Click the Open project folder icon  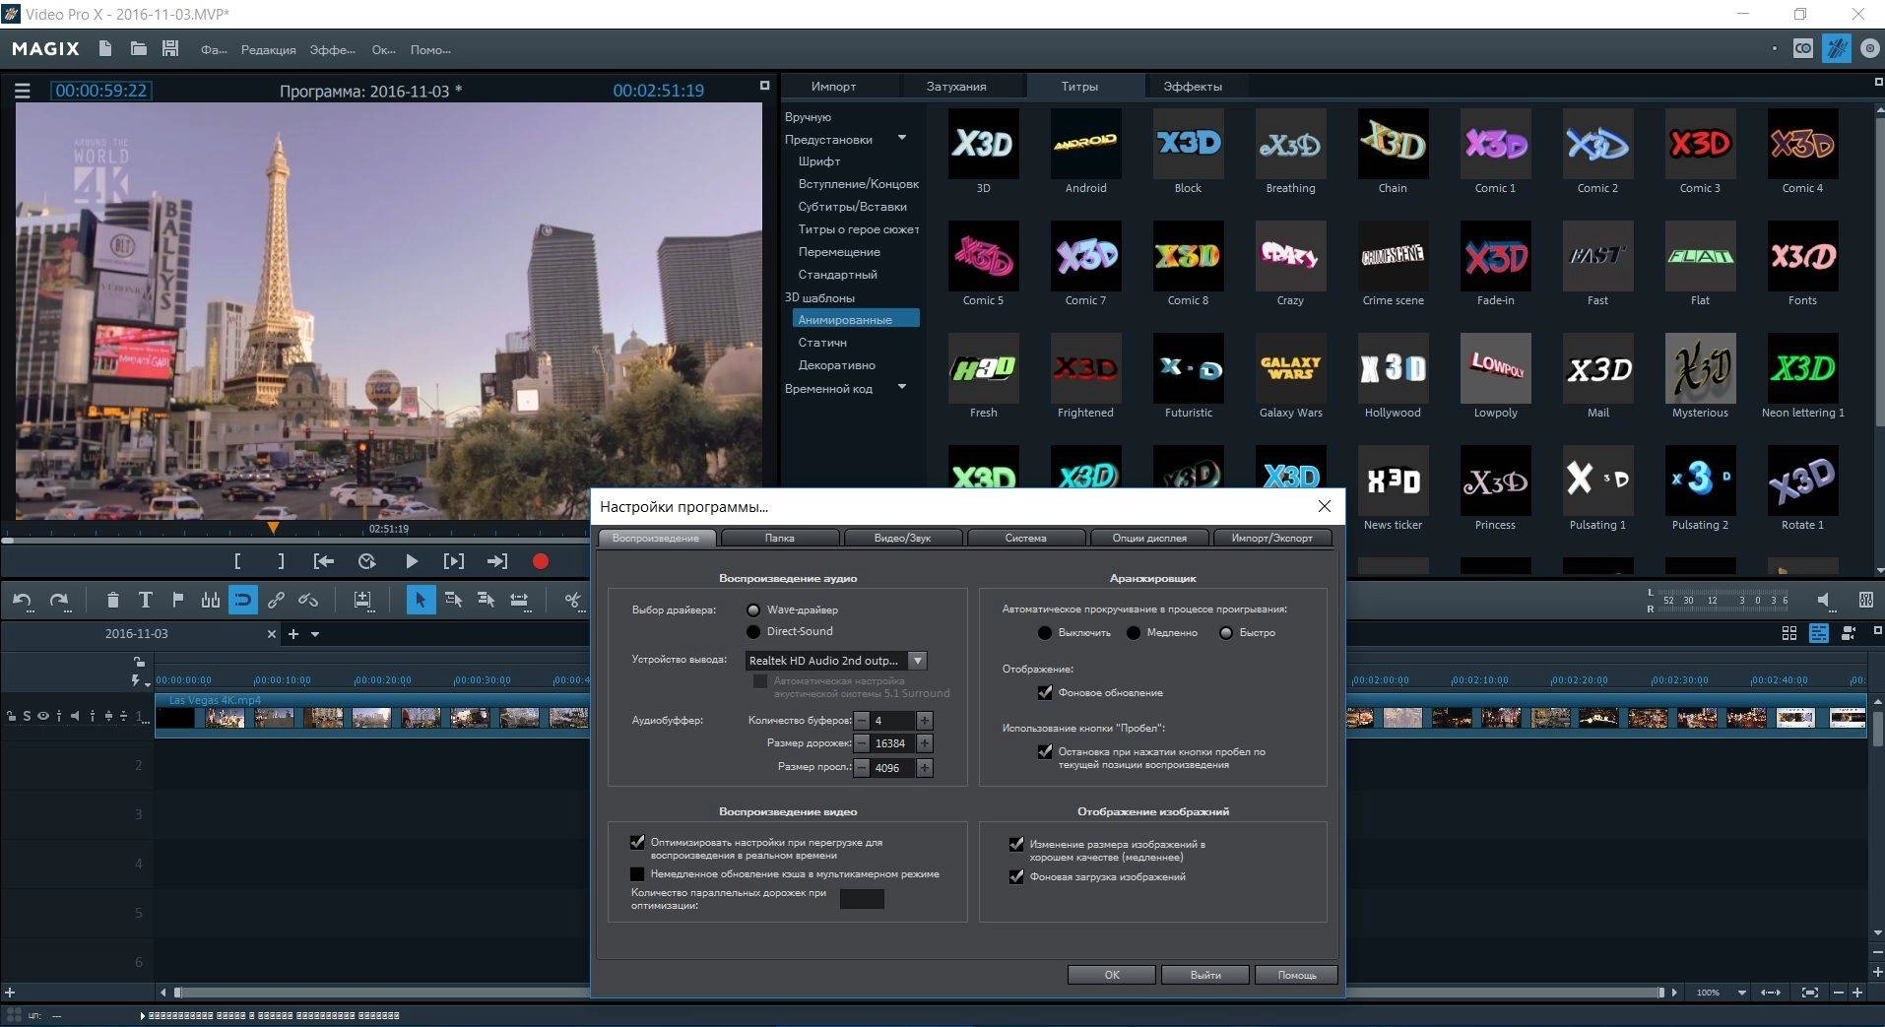point(138,48)
